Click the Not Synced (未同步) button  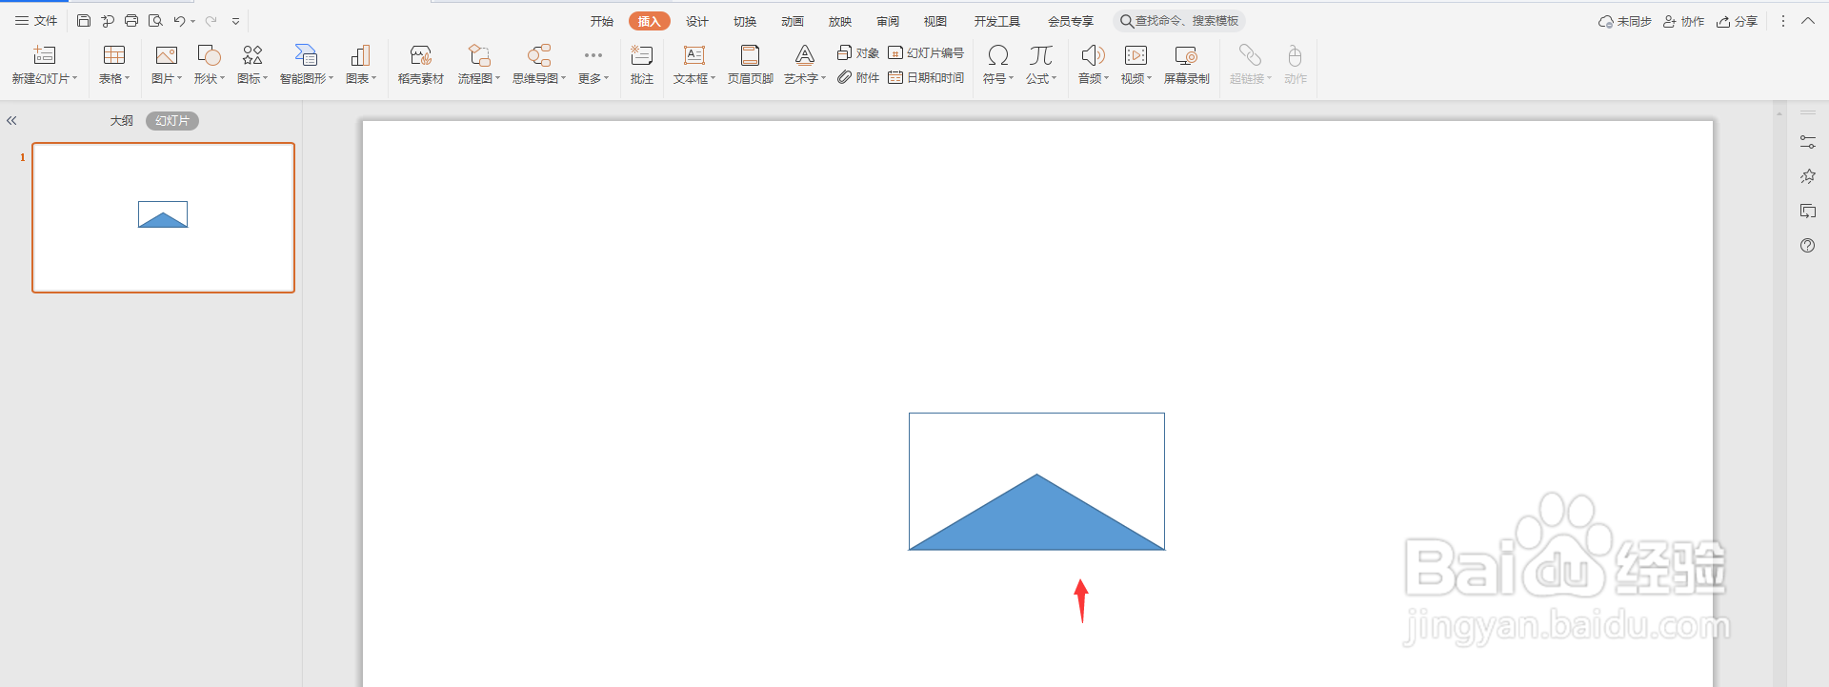1625,21
